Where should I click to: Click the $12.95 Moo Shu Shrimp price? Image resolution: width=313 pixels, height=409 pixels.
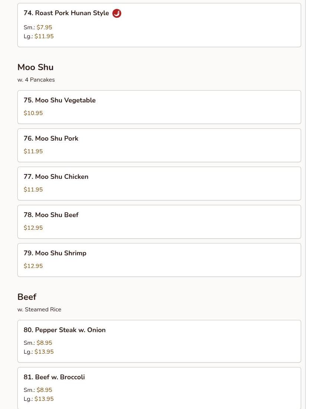[33, 266]
